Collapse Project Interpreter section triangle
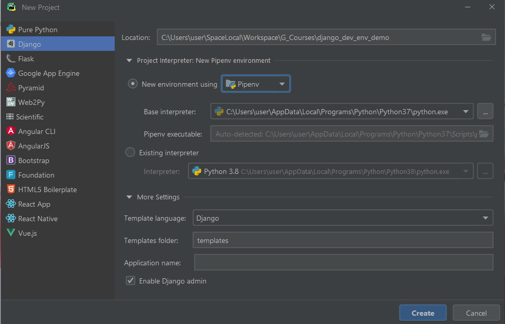The height and width of the screenshot is (324, 505). pyautogui.click(x=129, y=60)
